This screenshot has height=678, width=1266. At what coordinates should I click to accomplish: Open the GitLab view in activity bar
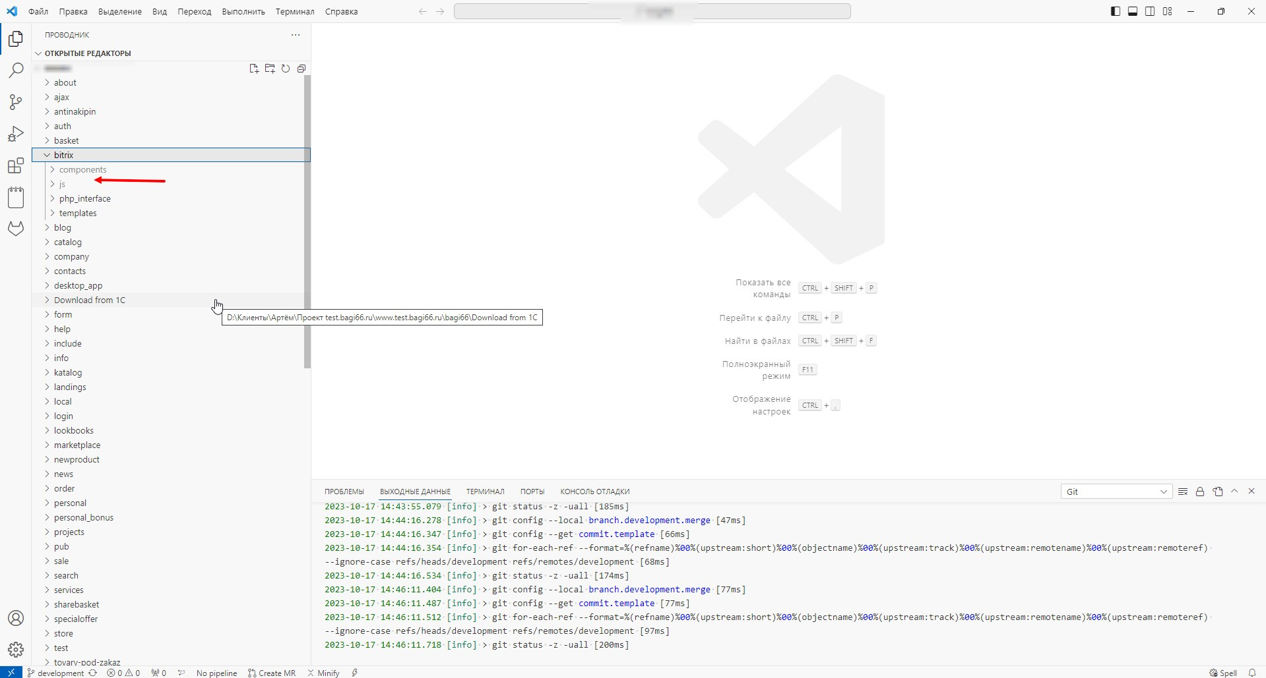point(16,229)
